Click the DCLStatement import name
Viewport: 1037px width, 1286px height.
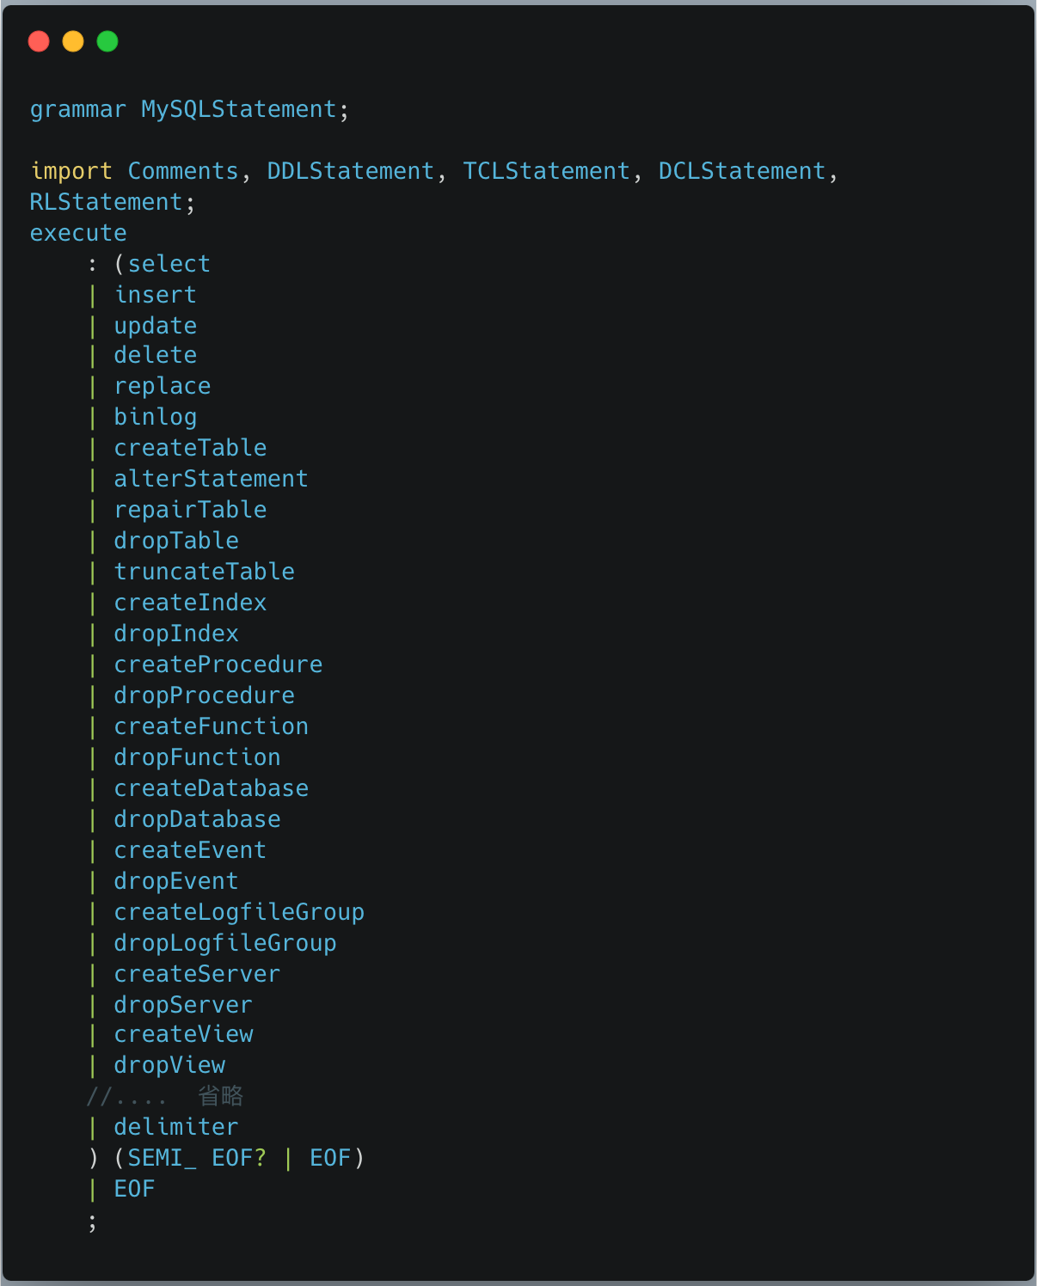(741, 171)
